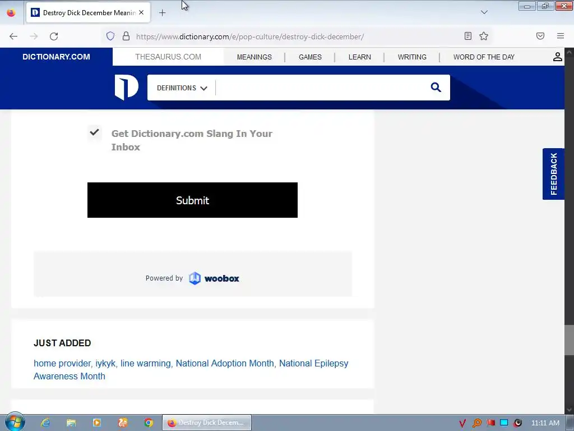Click the red V tray icon
This screenshot has height=431, width=574.
[462, 423]
